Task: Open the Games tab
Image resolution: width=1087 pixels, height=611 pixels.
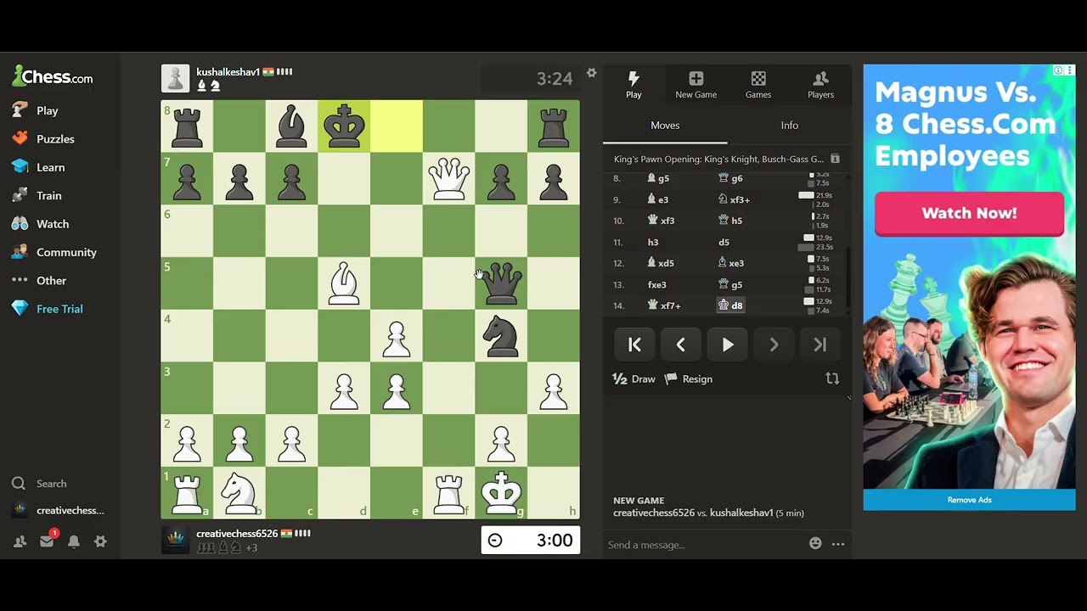Action: coord(758,85)
